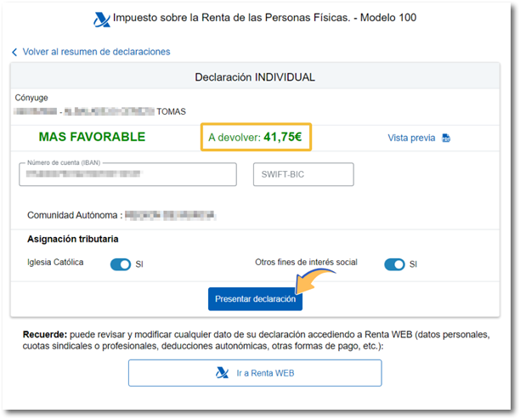520x419 pixels.
Task: Open the PDF icon next to Vista previa
Action: (446, 139)
